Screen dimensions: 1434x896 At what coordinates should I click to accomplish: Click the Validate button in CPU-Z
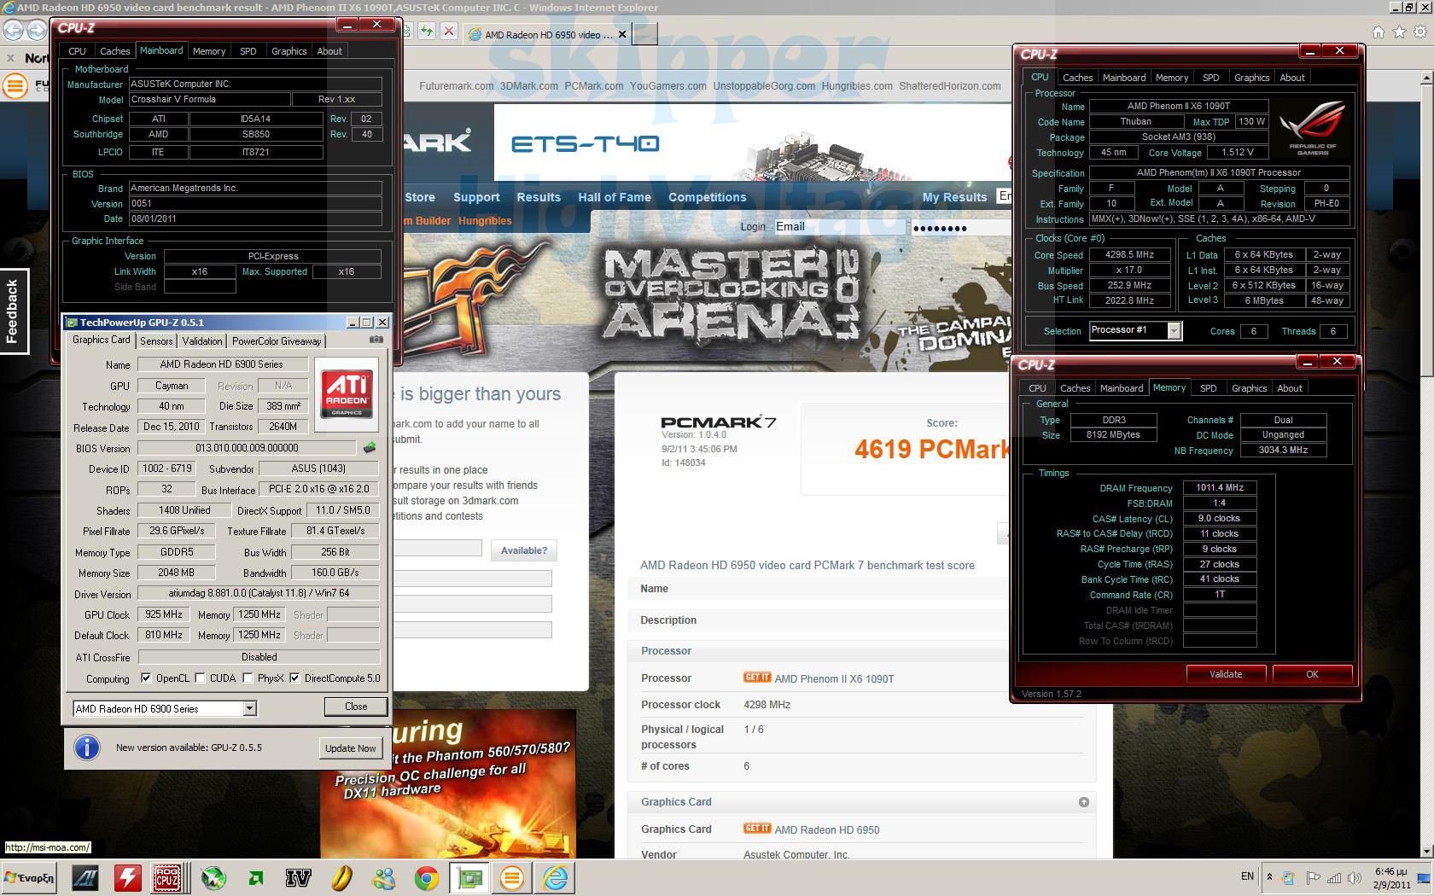click(1226, 674)
